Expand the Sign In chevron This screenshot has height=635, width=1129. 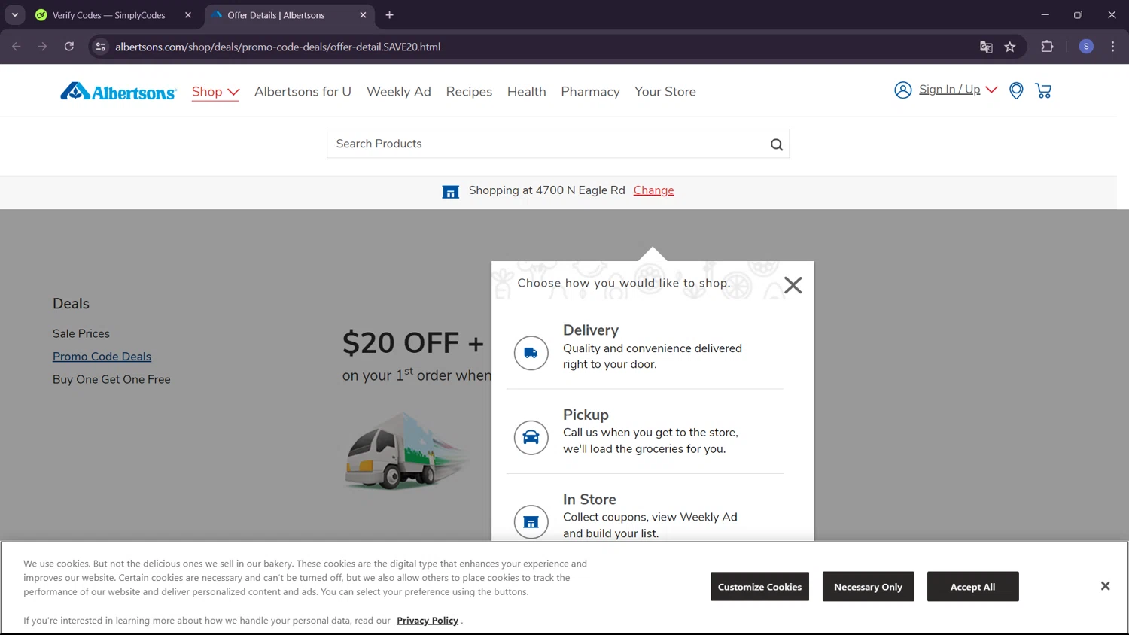[x=991, y=90]
